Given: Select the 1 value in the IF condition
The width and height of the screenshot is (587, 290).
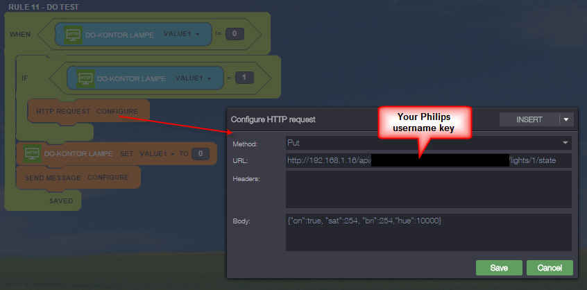Looking at the screenshot, I should pyautogui.click(x=244, y=78).
